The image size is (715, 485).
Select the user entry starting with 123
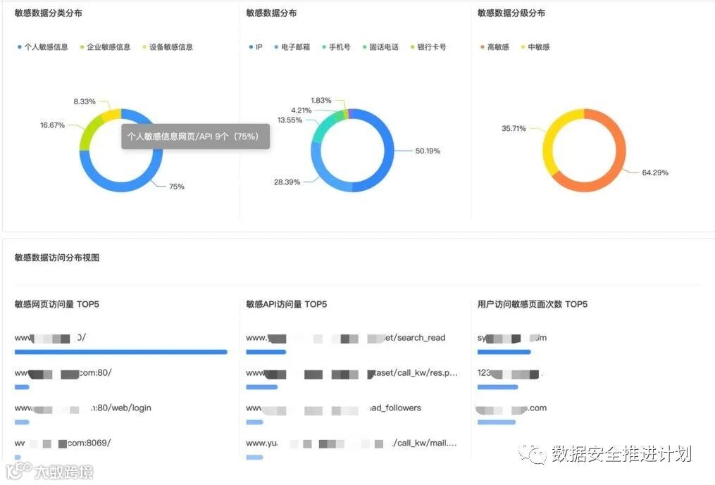510,373
